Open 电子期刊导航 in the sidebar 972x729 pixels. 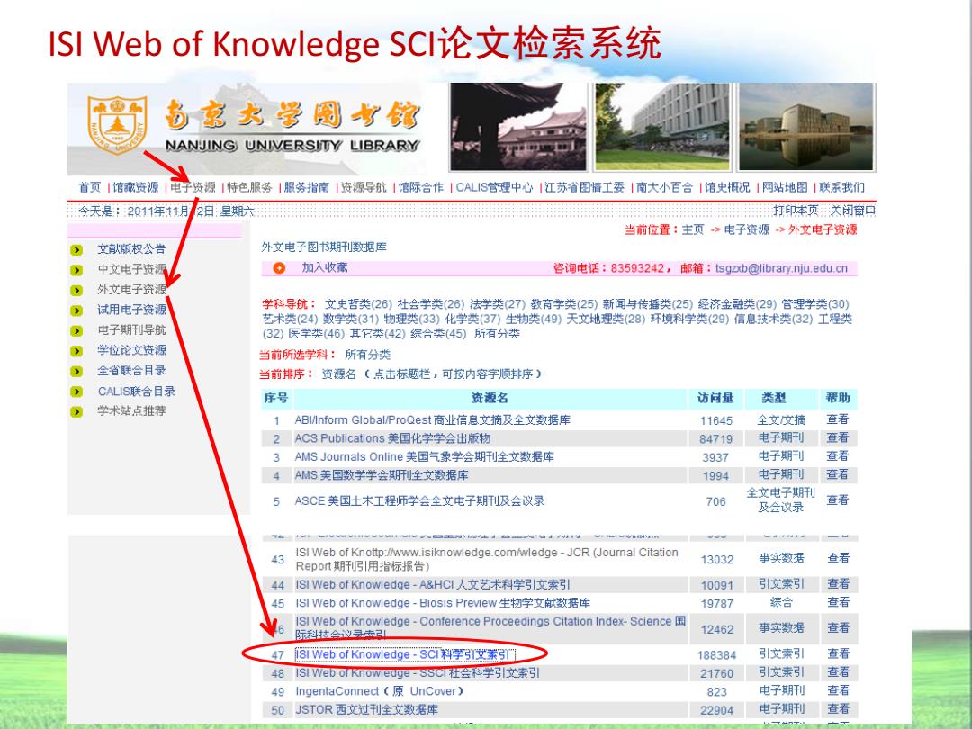coord(131,330)
